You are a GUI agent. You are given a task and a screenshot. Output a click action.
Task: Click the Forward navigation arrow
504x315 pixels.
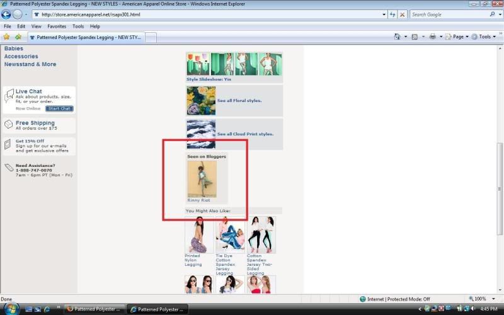click(x=18, y=14)
